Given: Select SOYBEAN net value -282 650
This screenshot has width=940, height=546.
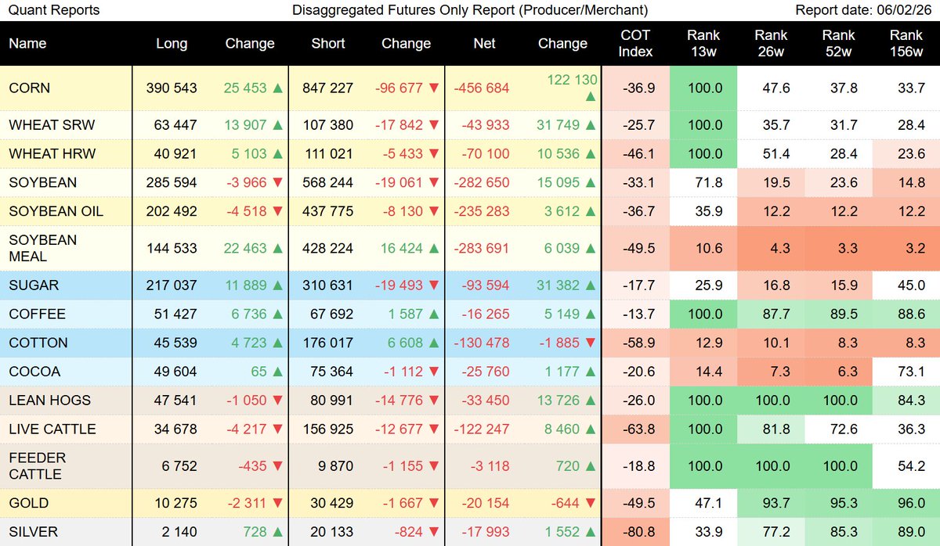Looking at the screenshot, I should click(x=482, y=182).
